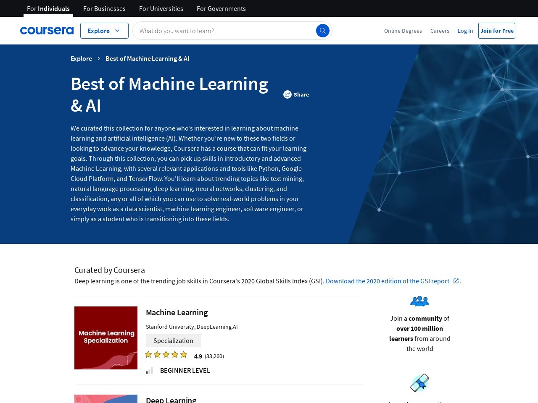This screenshot has width=538, height=403.
Task: Go to Online Degrees page
Action: (403, 31)
